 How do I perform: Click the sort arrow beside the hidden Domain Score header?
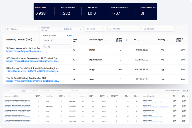[x=81, y=41]
